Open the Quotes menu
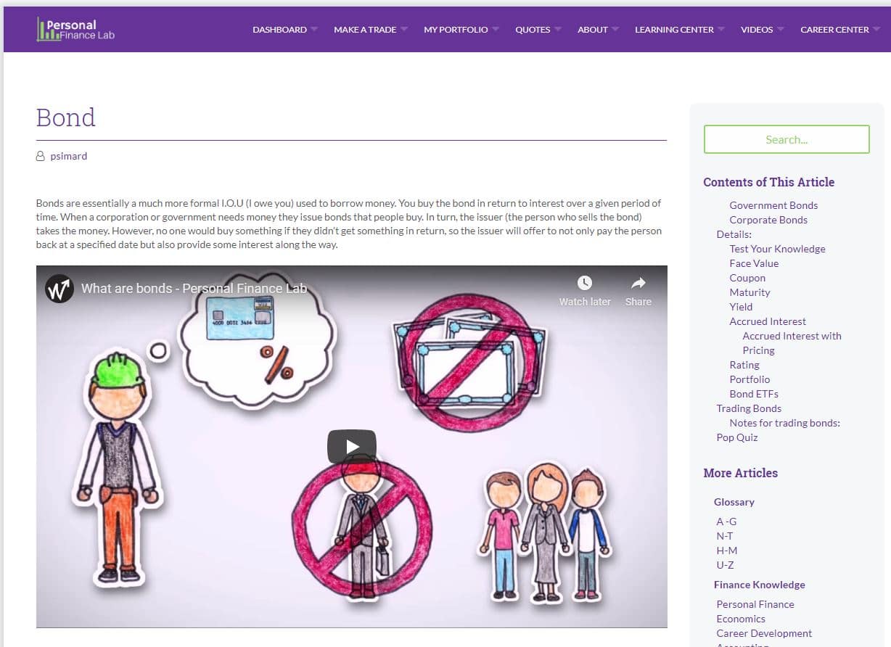891x647 pixels. click(533, 30)
